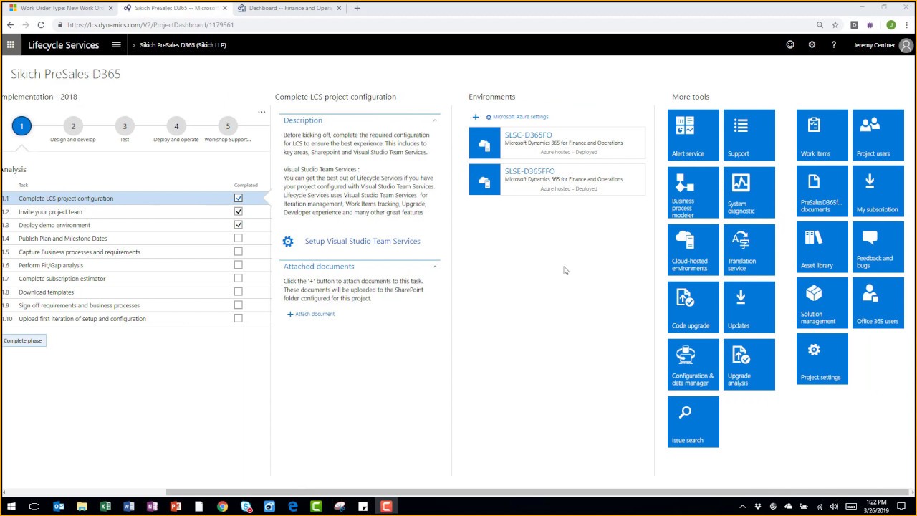This screenshot has width=917, height=516.
Task: Uncheck Invite your project team checkbox
Action: tap(238, 211)
